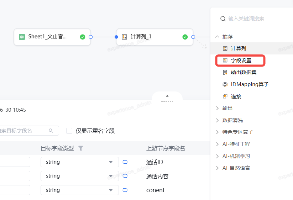Select the 计算列_1 node
Viewport: 293px width, 200px height.
pos(155,37)
